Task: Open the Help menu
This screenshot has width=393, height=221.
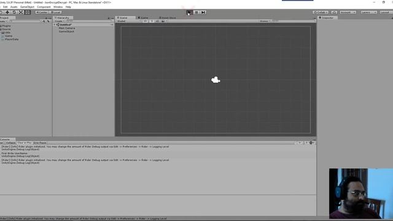Action: [x=68, y=7]
